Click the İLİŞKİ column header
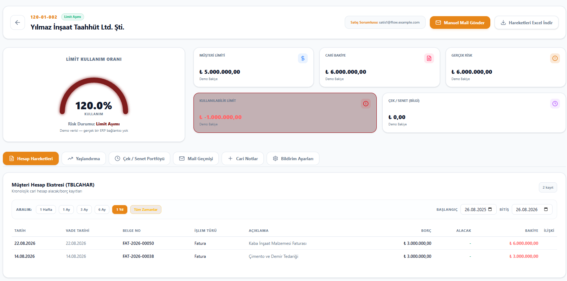The image size is (567, 281). 549,231
